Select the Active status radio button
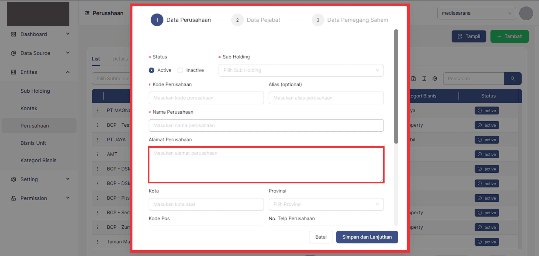The image size is (539, 256). tap(152, 70)
